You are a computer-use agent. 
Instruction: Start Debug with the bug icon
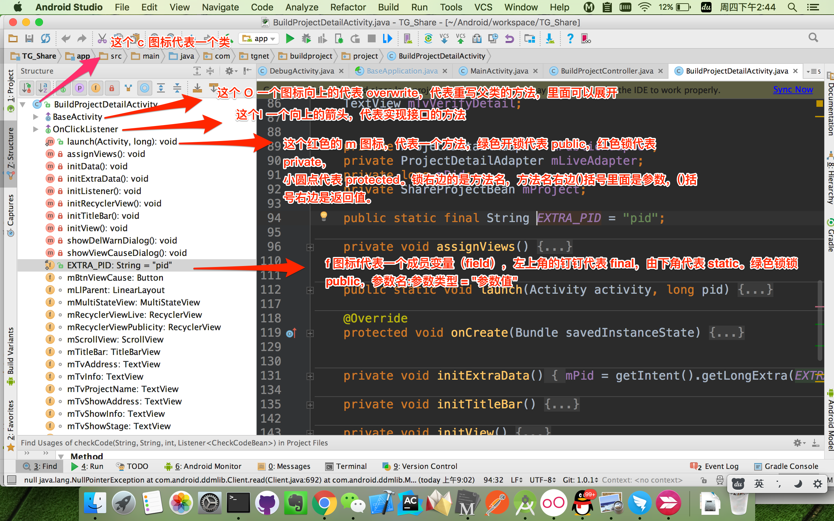[306, 38]
